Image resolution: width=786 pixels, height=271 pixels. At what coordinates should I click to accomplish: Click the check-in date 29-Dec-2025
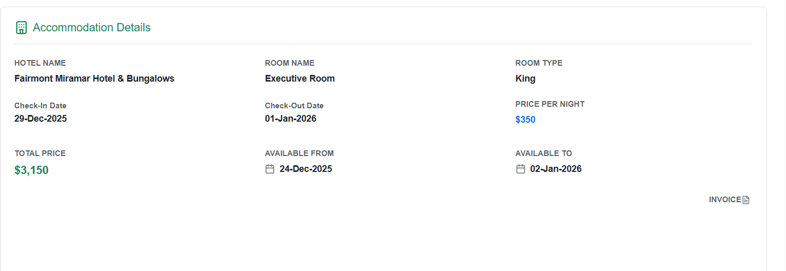point(41,119)
